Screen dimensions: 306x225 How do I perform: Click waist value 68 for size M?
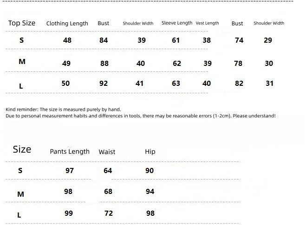[x=108, y=192]
